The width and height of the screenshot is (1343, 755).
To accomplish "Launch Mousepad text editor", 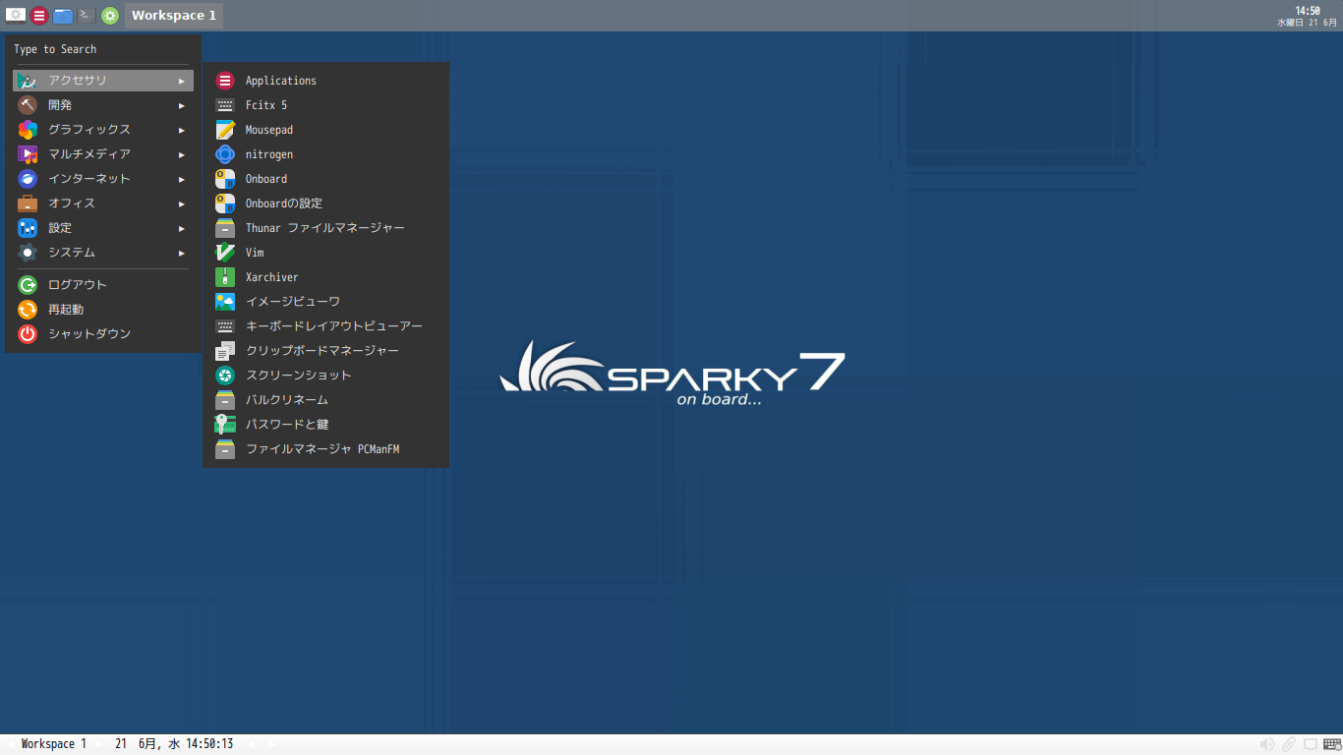I will (x=325, y=130).
